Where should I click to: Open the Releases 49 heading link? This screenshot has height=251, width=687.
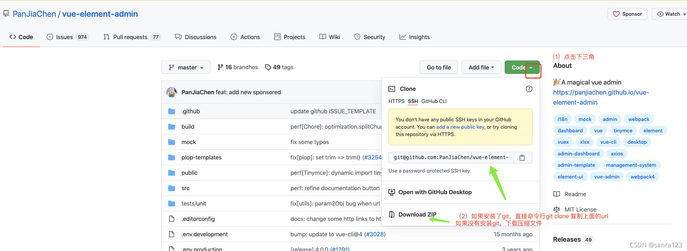(x=573, y=240)
